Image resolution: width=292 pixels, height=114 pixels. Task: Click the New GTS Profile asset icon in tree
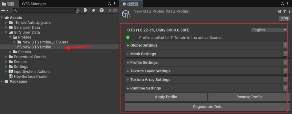tap(19, 47)
